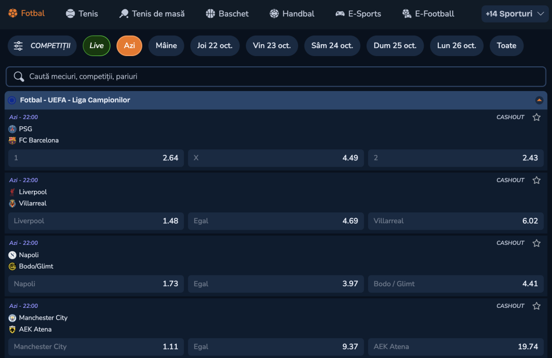Add Napoli vs Bodo/Glimt to favorites
The height and width of the screenshot is (358, 552).
tap(536, 243)
